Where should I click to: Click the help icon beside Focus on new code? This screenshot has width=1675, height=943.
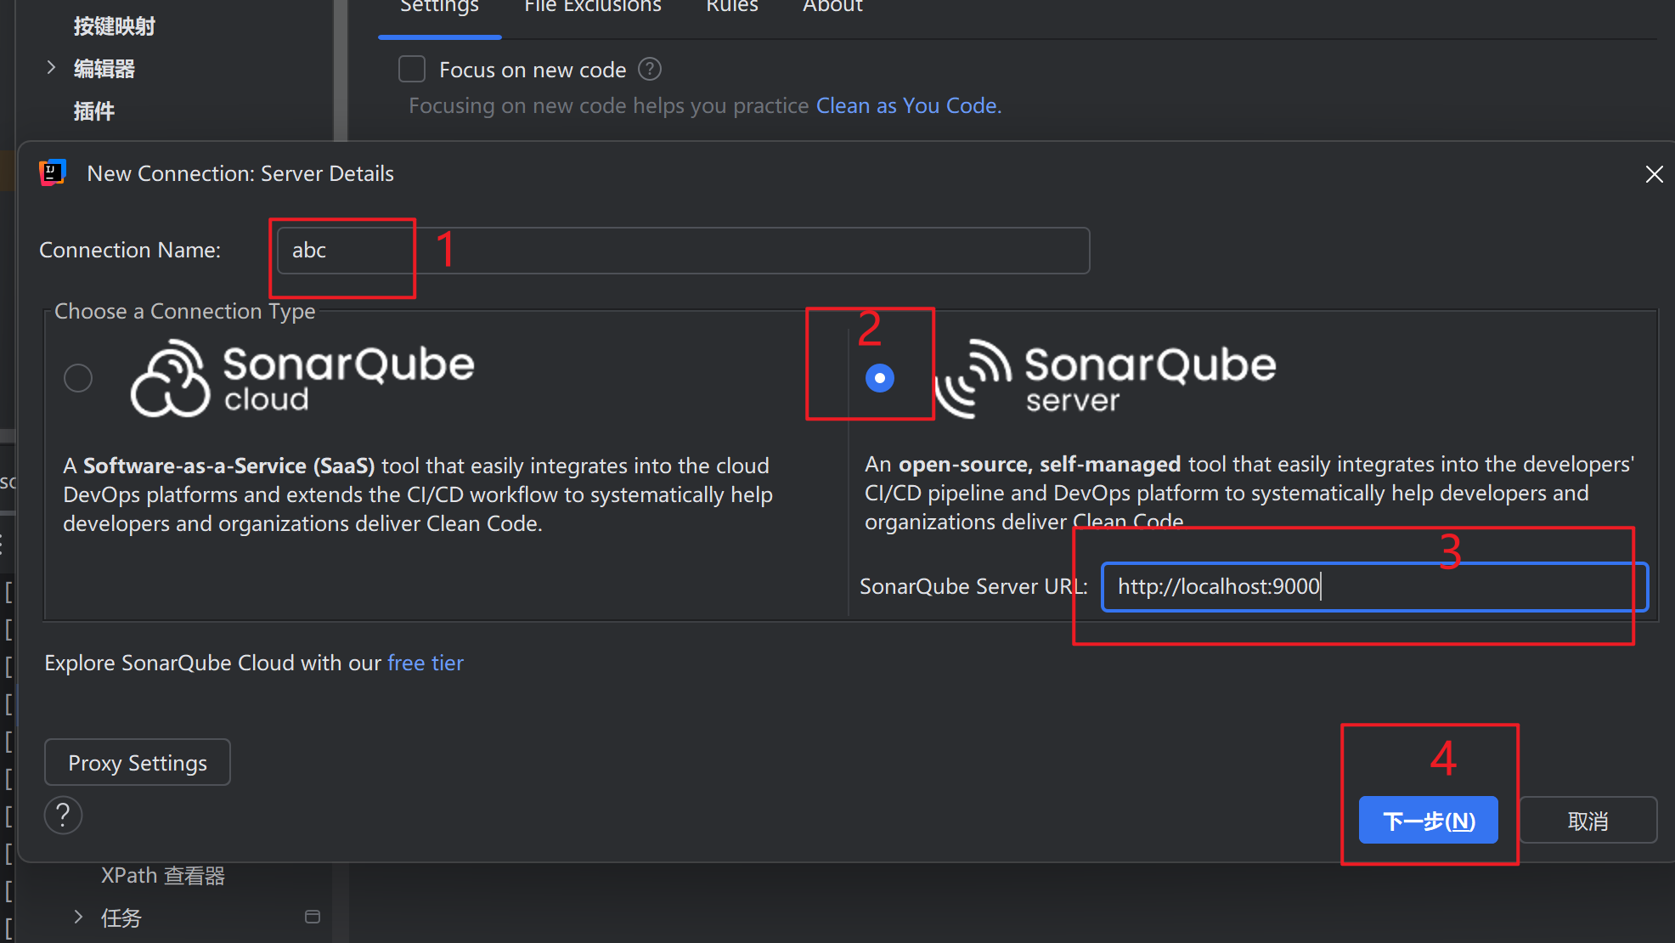[649, 69]
